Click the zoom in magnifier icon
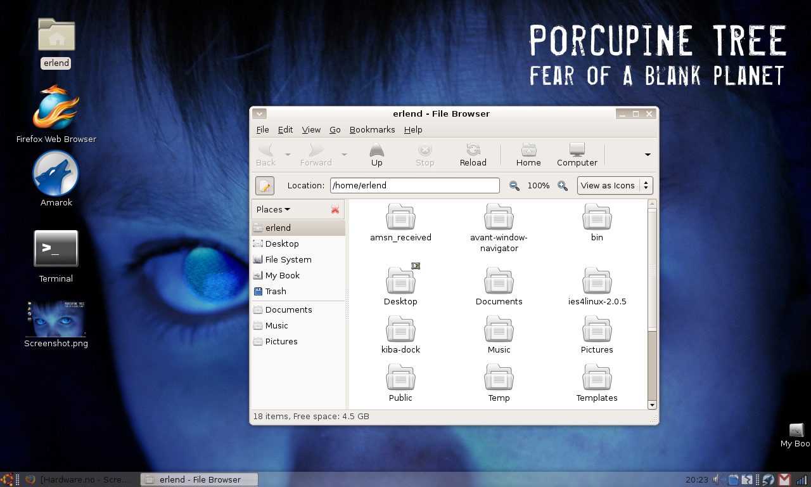 click(x=562, y=186)
